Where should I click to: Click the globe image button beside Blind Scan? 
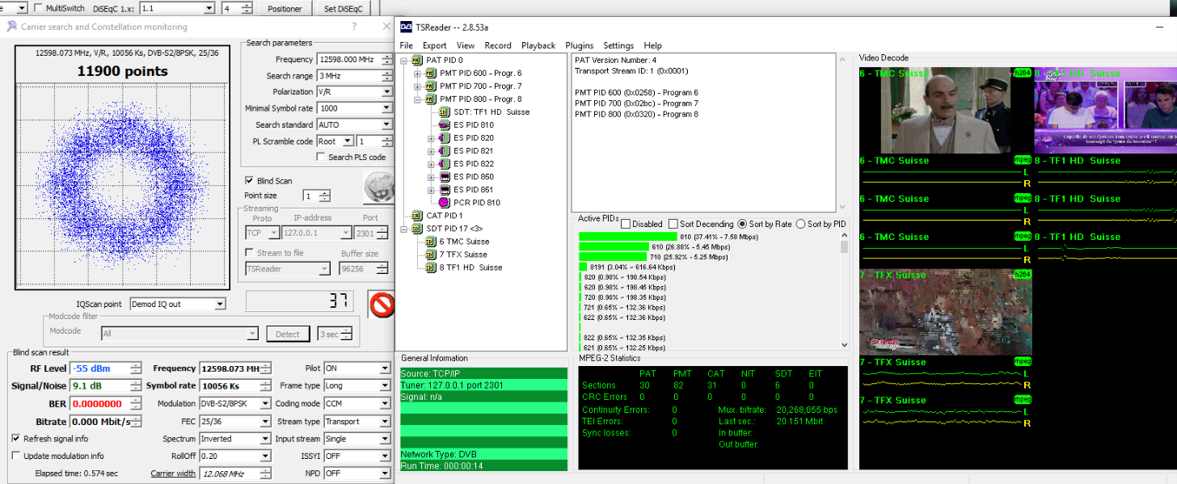[x=378, y=187]
